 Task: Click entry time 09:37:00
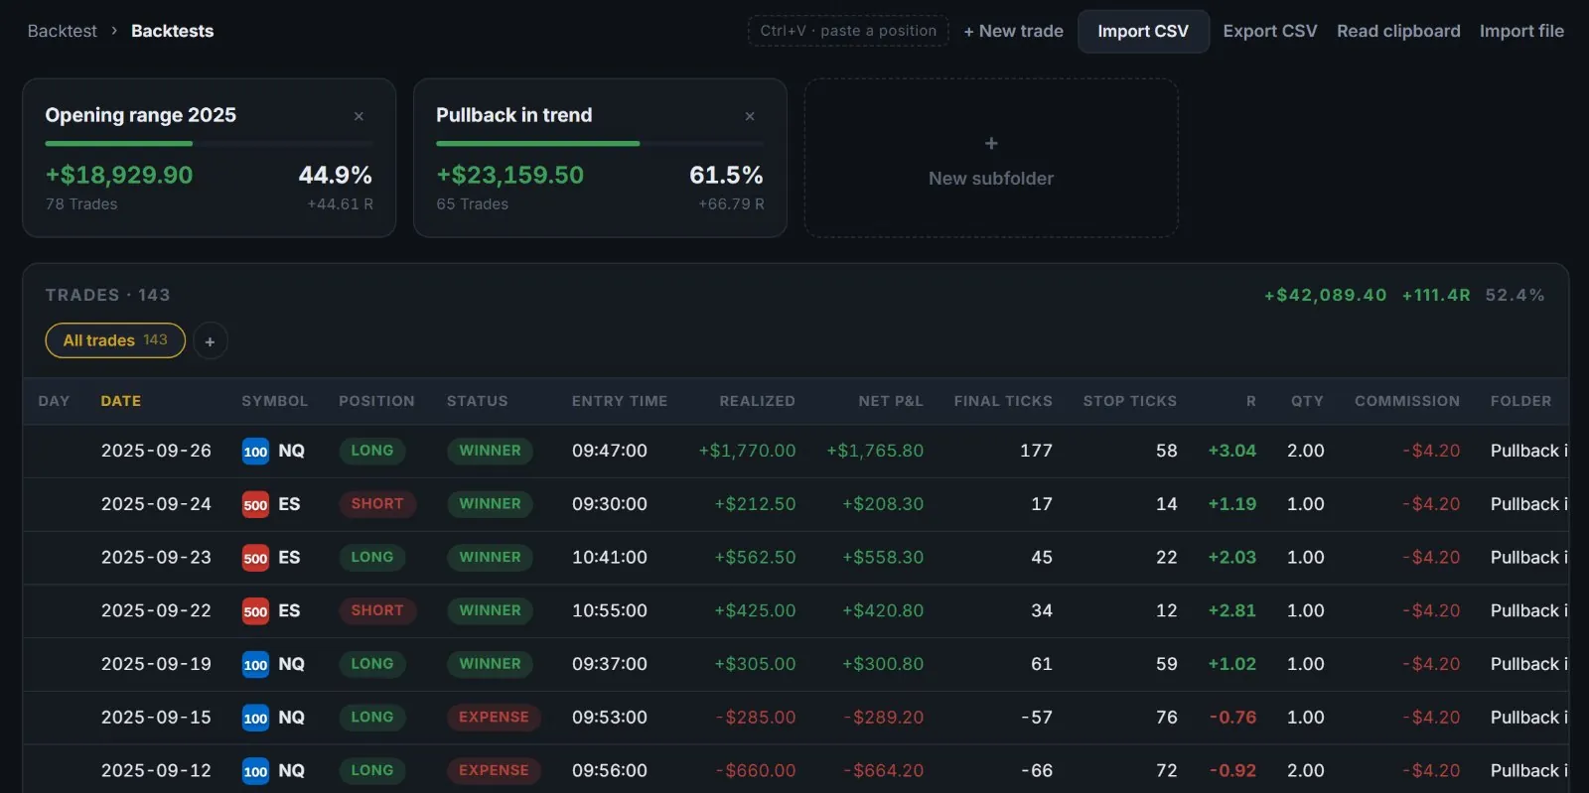tap(610, 665)
